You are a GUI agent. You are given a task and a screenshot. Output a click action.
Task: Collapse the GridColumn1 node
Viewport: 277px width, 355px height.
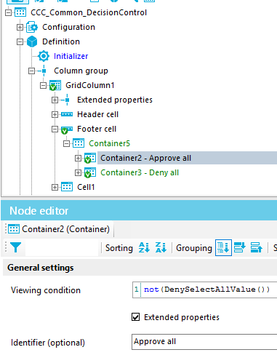pos(43,85)
